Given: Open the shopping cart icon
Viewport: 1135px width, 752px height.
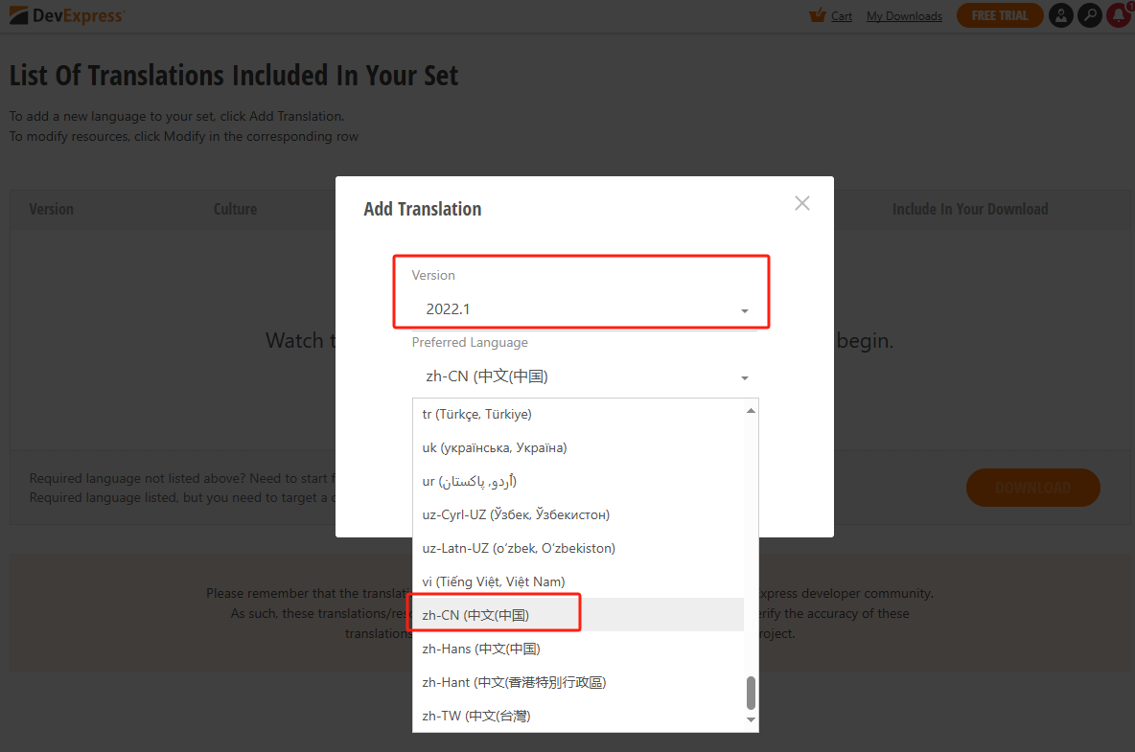Looking at the screenshot, I should (818, 15).
